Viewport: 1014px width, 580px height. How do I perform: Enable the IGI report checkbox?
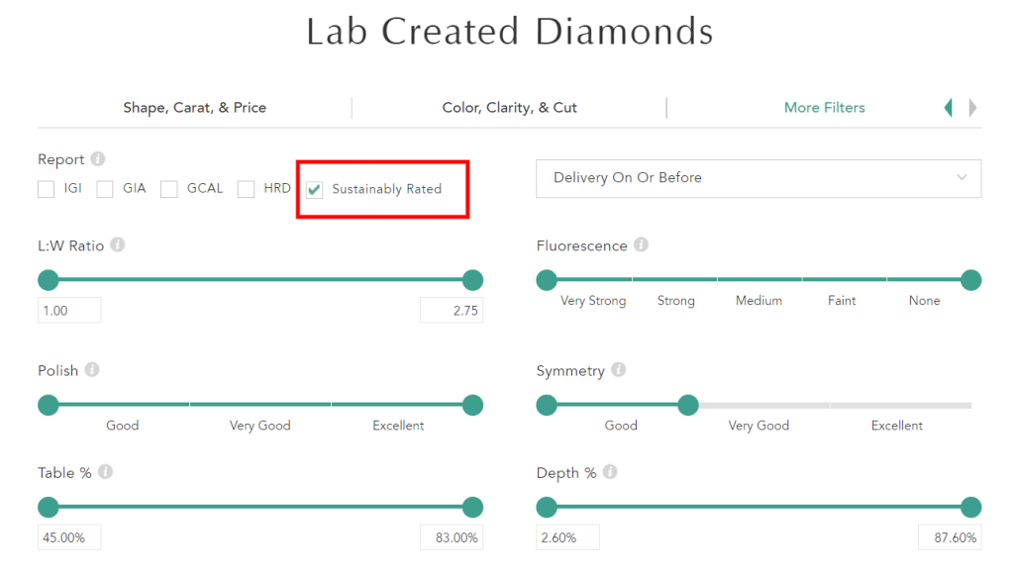(x=47, y=189)
